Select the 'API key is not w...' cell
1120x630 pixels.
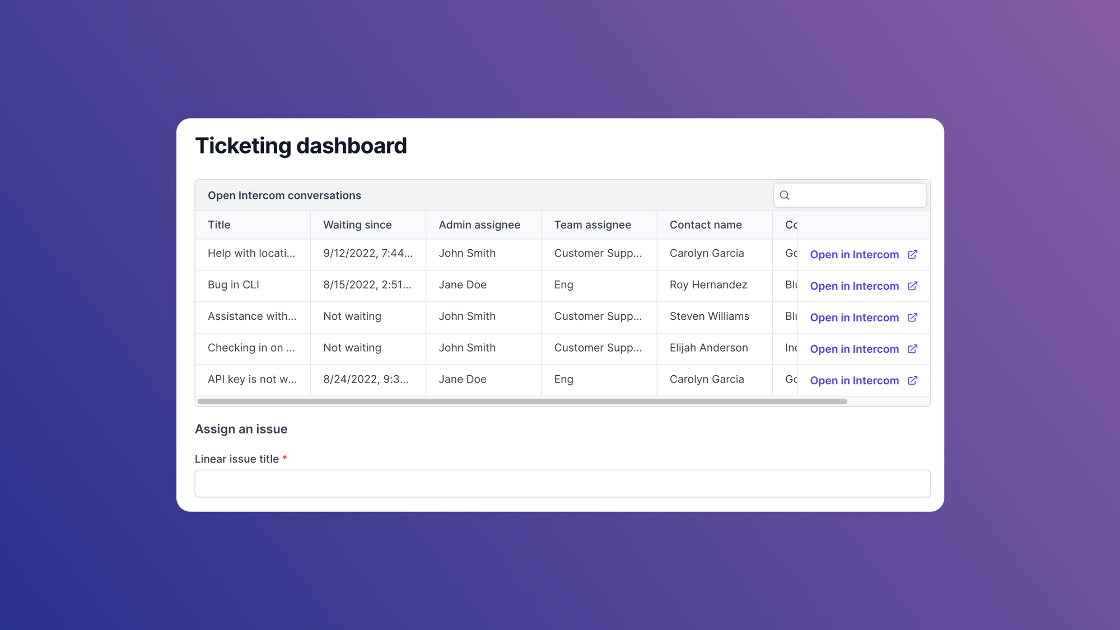pyautogui.click(x=253, y=380)
